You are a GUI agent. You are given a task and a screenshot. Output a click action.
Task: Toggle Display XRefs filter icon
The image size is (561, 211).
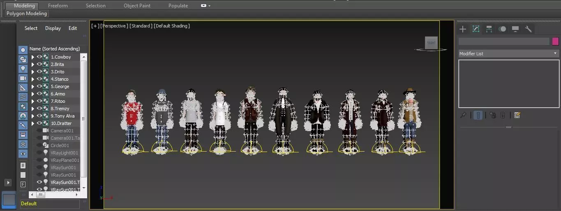[23, 116]
